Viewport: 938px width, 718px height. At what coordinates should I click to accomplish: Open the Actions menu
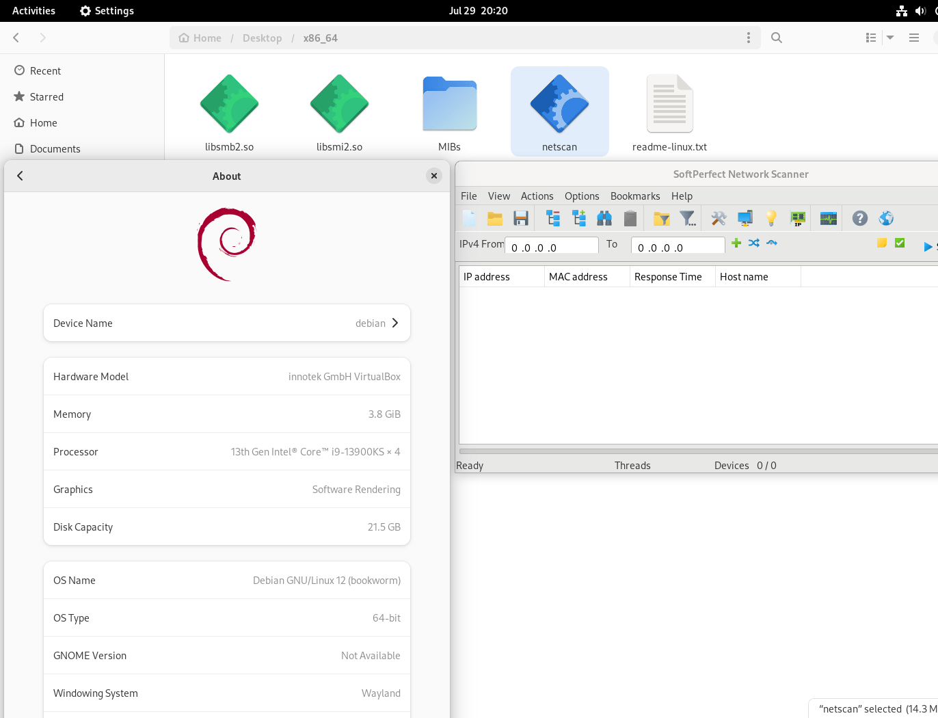pyautogui.click(x=537, y=196)
